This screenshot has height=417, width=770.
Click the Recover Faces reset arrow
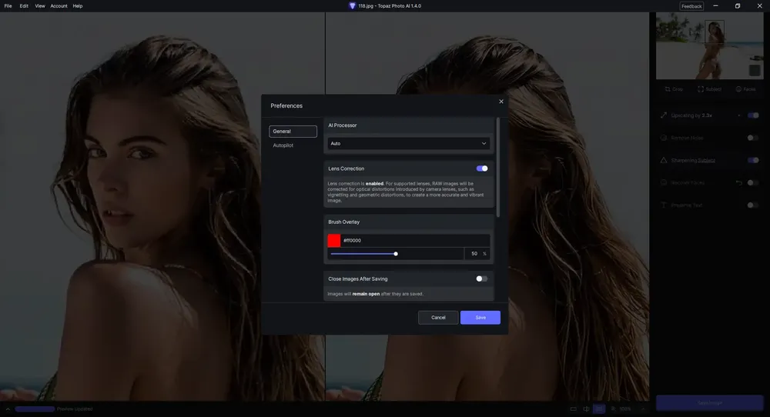[738, 183]
